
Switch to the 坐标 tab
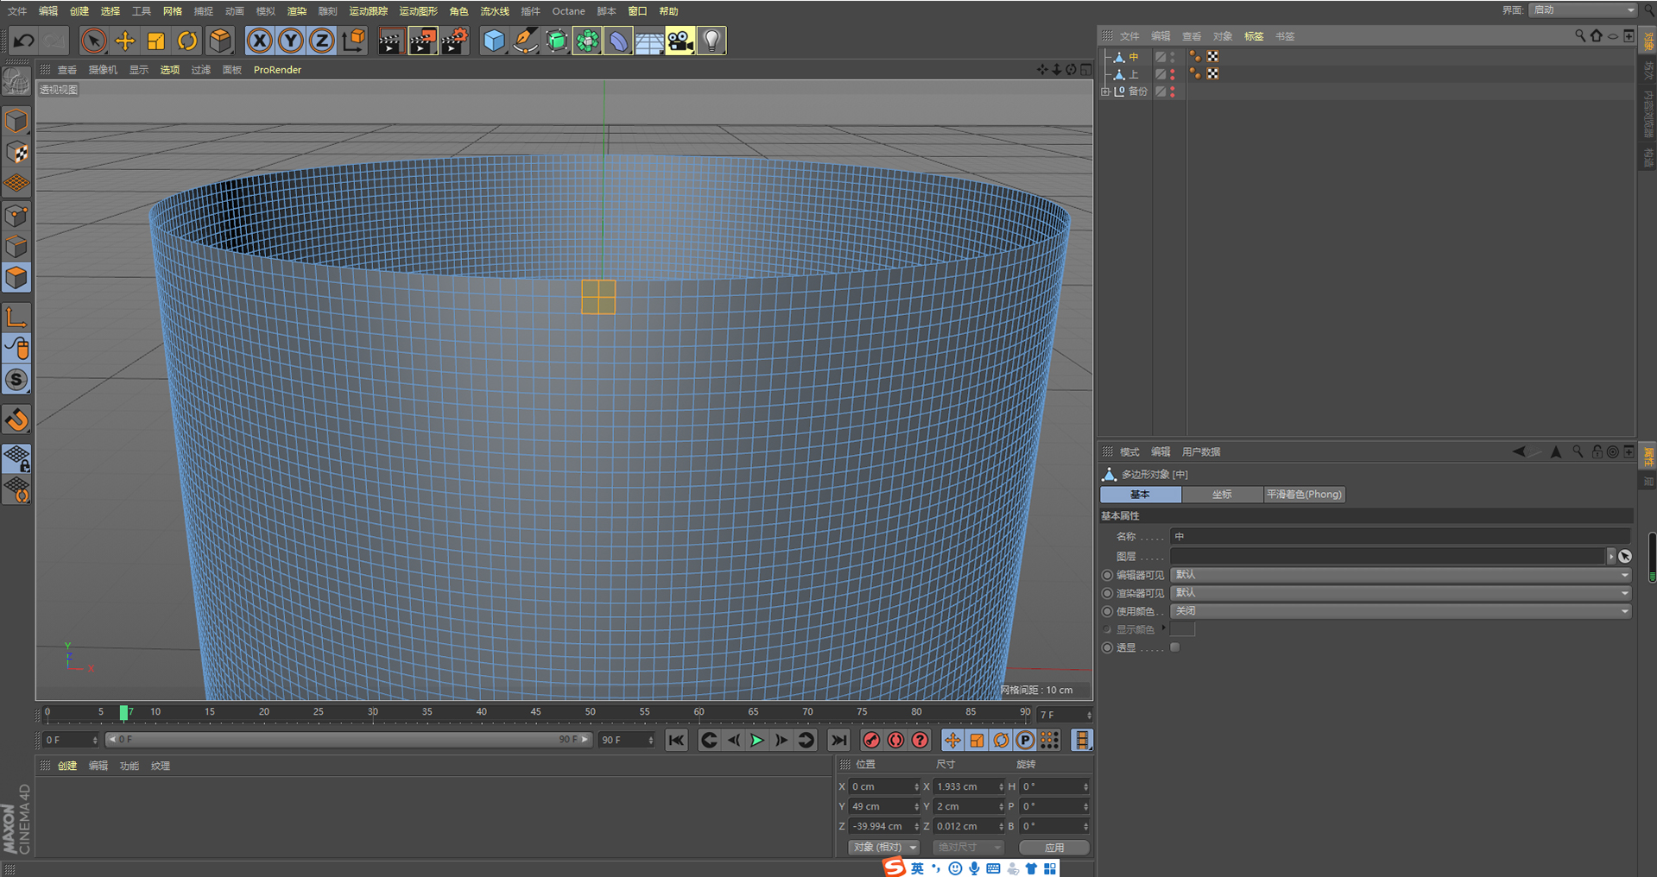point(1222,495)
